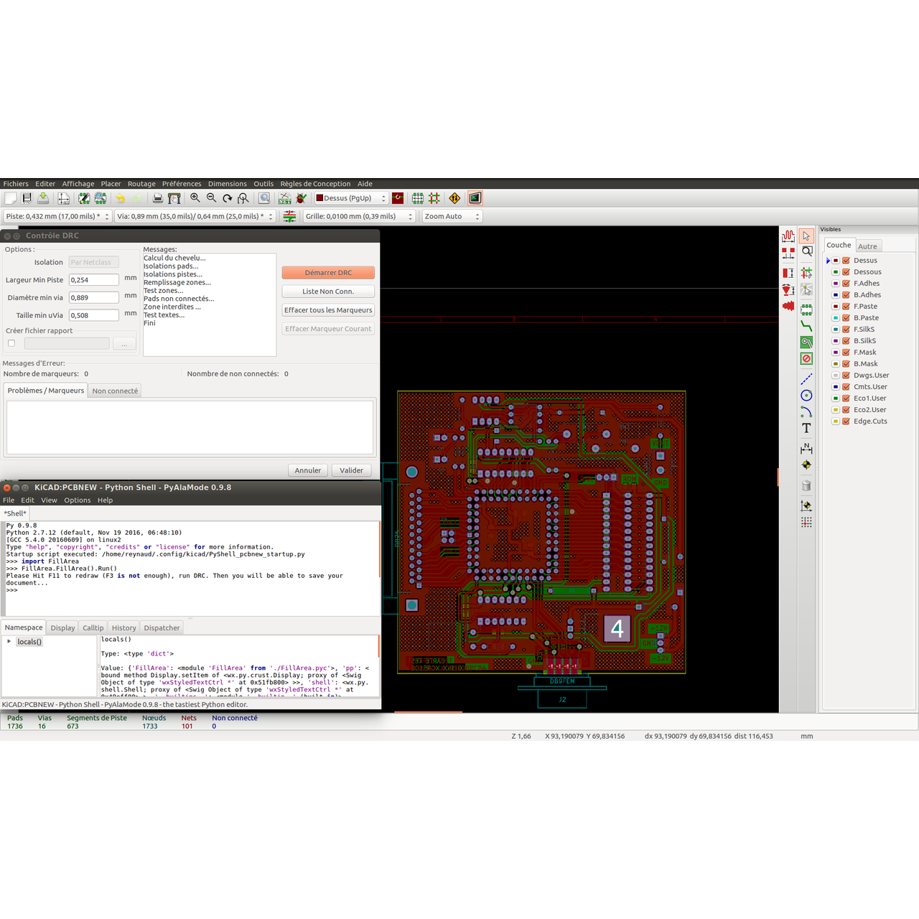Open the footprint editor icon

pyautogui.click(x=84, y=198)
